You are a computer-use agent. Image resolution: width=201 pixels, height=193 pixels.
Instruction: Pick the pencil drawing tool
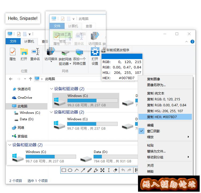point(90,170)
